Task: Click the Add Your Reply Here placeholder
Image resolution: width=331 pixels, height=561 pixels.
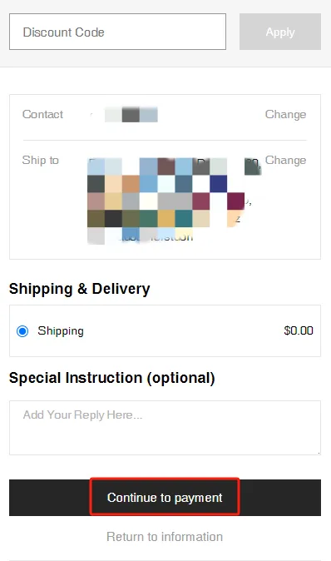Action: pos(82,415)
